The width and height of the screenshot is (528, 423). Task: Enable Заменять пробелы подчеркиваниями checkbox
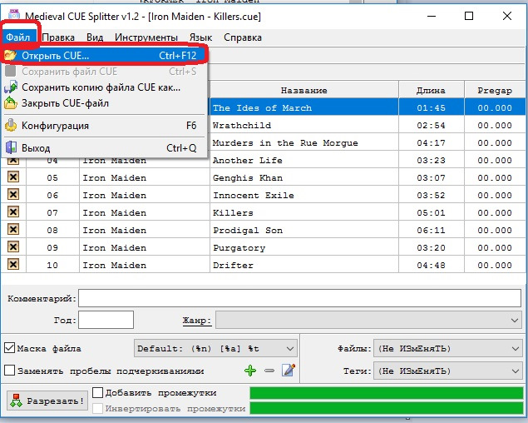(9, 371)
